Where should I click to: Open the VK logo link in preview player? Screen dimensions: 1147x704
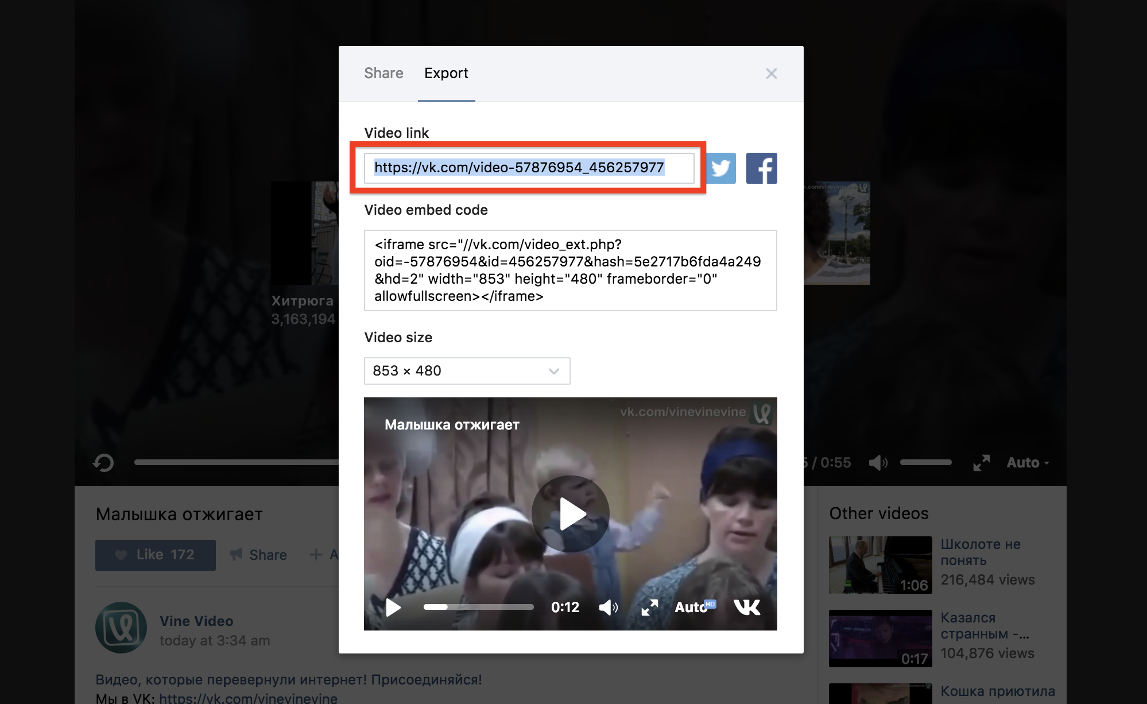(747, 607)
